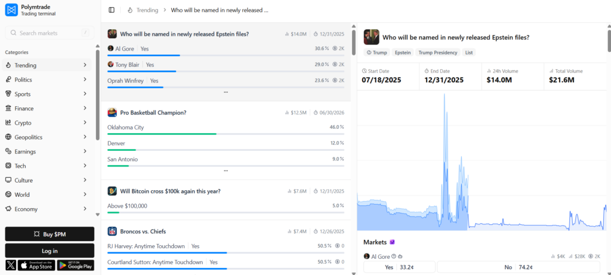Click the Buy $PM button
611x275 pixels.
pyautogui.click(x=50, y=234)
